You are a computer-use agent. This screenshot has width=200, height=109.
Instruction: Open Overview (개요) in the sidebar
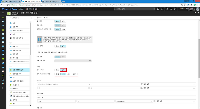pos(19,23)
